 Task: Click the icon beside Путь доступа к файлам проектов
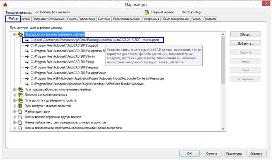pos(20,106)
